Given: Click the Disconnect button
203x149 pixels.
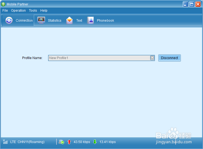Looking at the screenshot, I should (169, 58).
